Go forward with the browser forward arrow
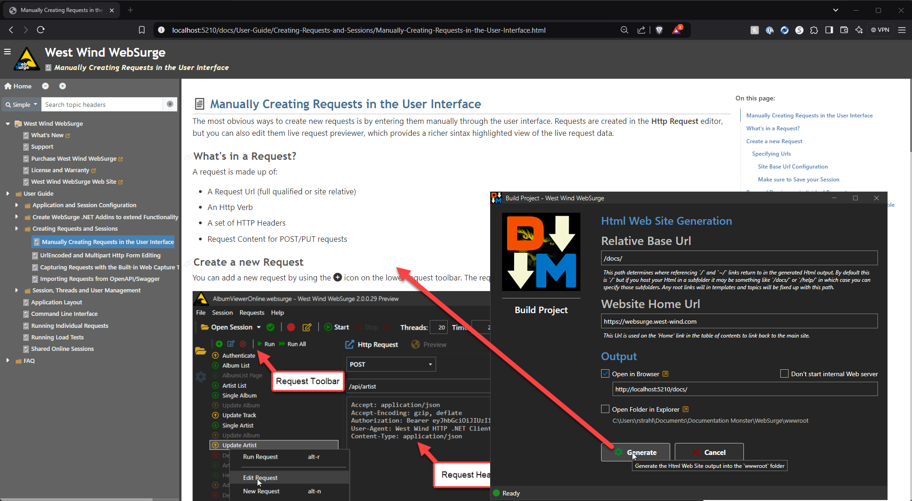912x501 pixels. (x=26, y=30)
